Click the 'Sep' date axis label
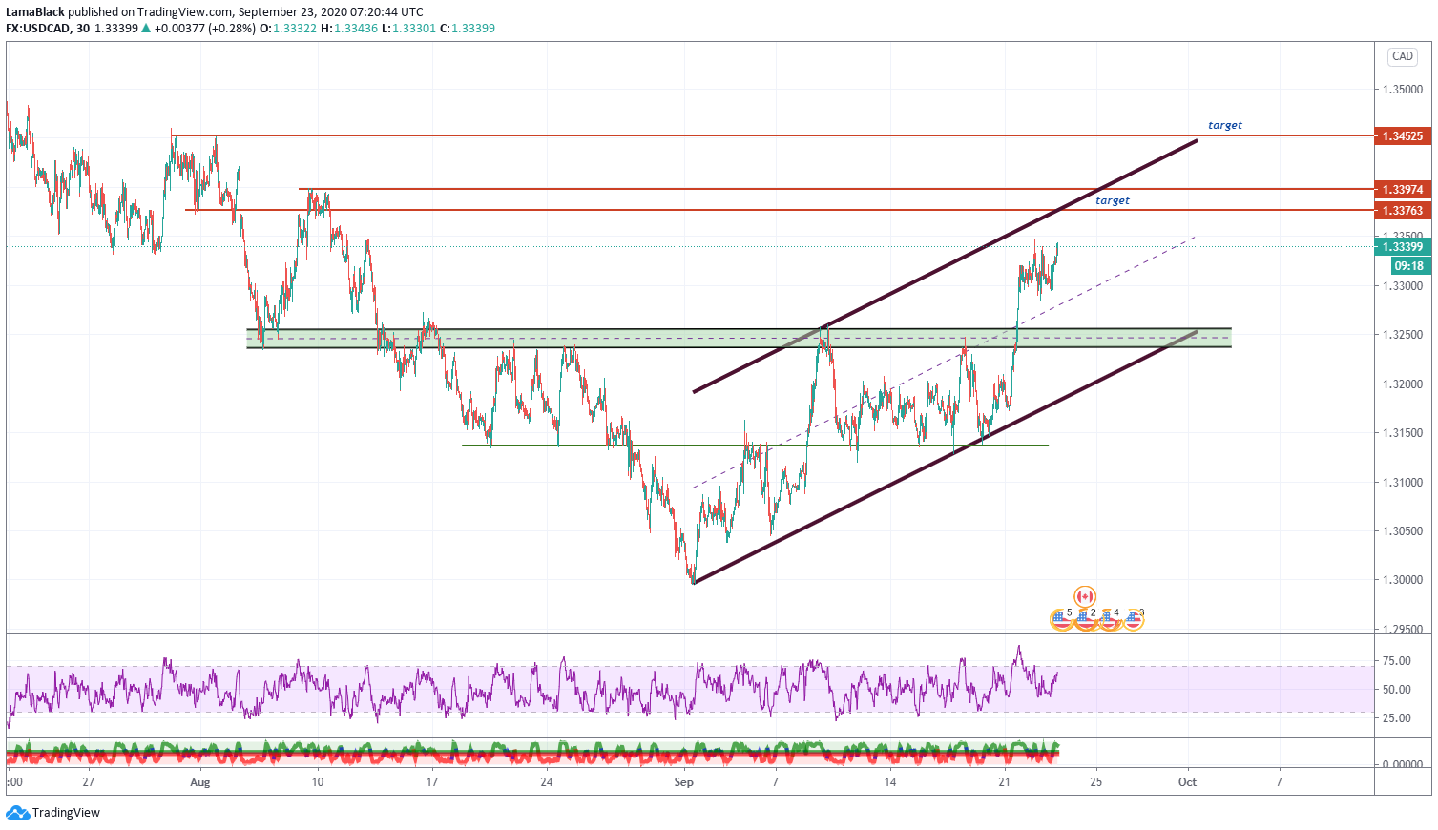The height and width of the screenshot is (830, 1438). click(683, 782)
